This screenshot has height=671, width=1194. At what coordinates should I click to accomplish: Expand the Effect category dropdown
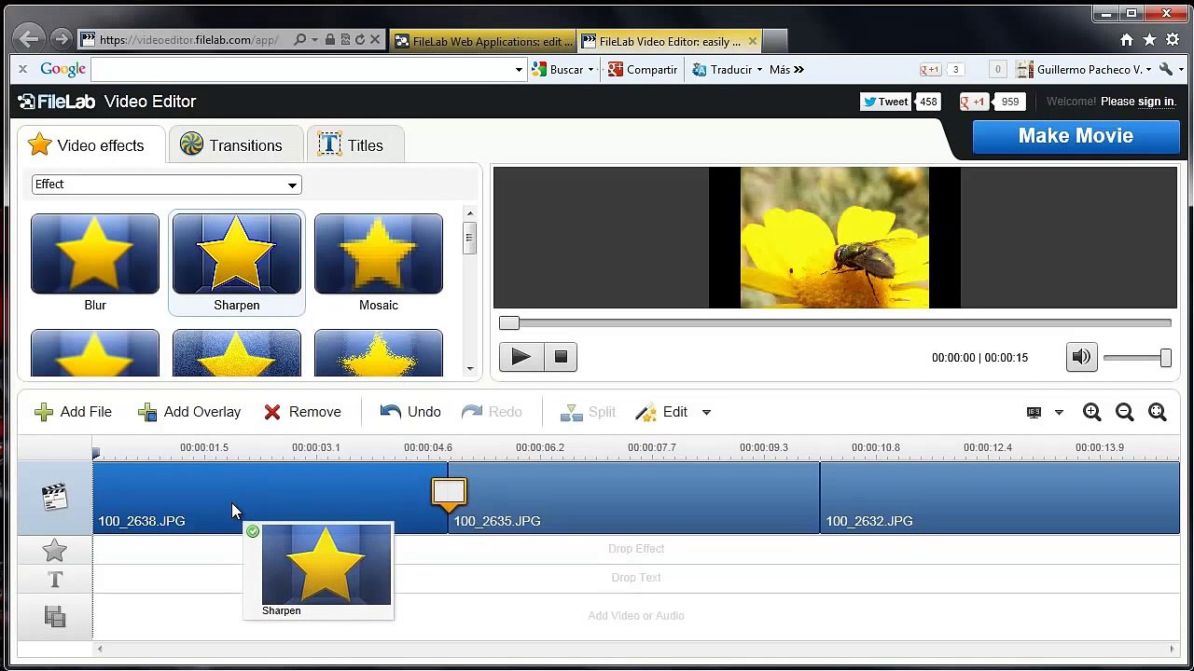click(x=166, y=185)
